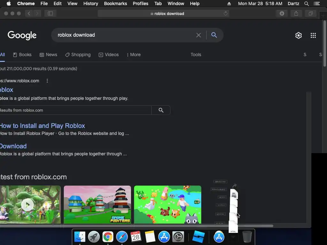Open the Edit menu
The height and width of the screenshot is (245, 327).
pyautogui.click(x=57, y=4)
